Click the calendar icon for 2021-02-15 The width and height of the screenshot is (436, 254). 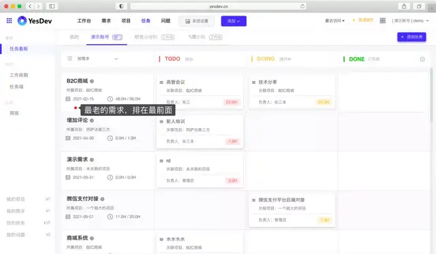[x=68, y=99]
